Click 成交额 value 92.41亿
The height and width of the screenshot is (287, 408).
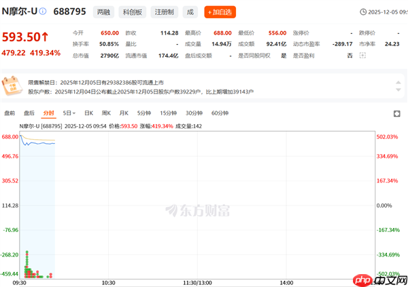pyautogui.click(x=276, y=44)
